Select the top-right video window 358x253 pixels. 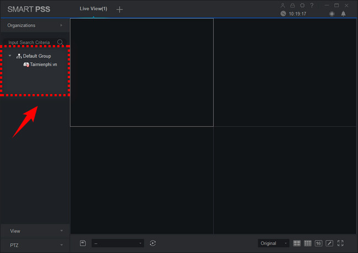[285, 73]
